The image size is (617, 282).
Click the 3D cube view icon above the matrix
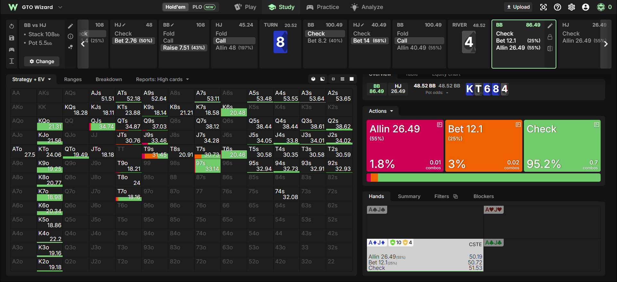[x=313, y=79]
